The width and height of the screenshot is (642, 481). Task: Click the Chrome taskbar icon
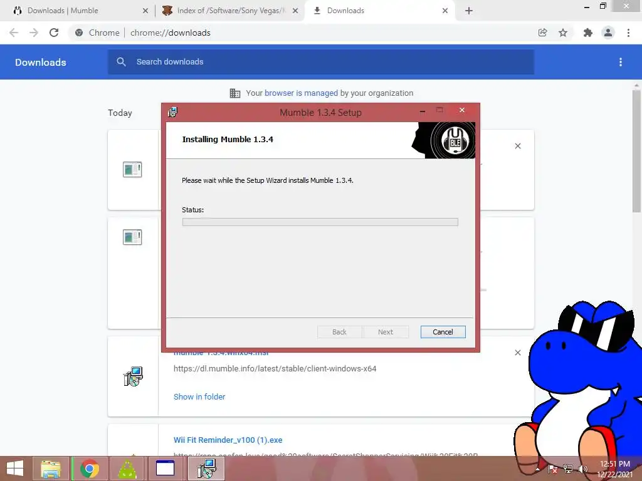pos(90,468)
